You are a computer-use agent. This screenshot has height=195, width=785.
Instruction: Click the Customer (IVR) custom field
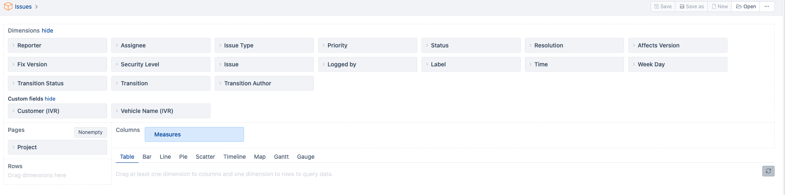click(x=57, y=111)
